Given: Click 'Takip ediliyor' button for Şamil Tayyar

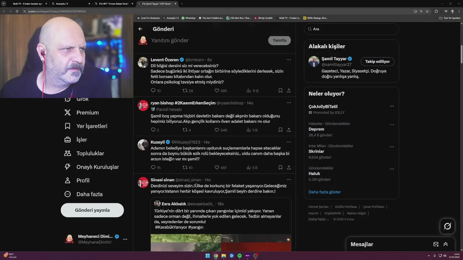Looking at the screenshot, I should click(377, 61).
